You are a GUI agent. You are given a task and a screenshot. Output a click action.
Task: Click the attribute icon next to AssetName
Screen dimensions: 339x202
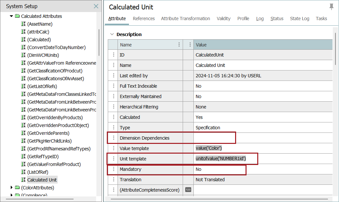(23, 24)
